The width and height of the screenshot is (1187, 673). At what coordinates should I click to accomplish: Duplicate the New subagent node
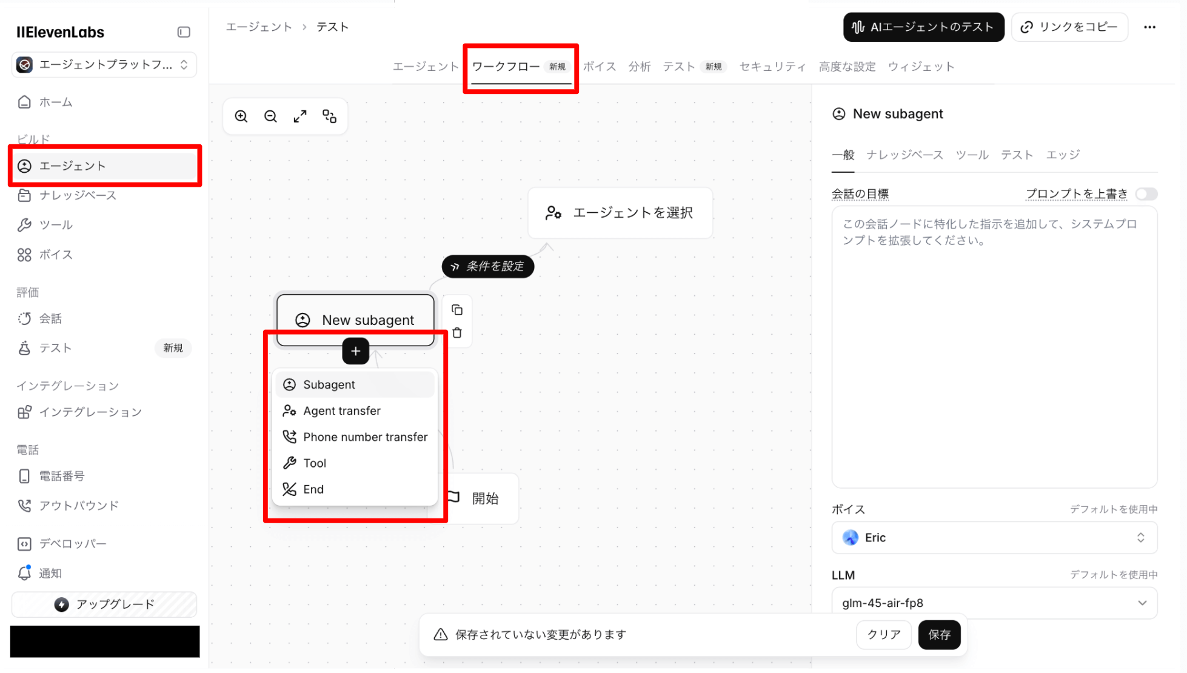(457, 310)
